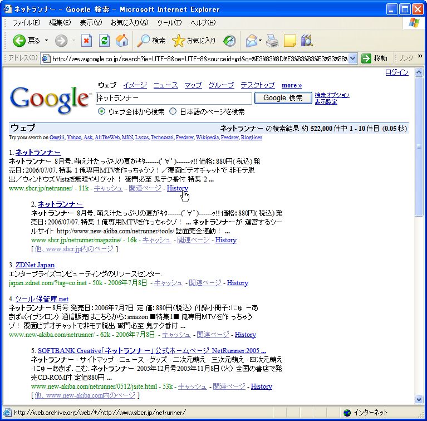The image size is (427, 421).
Task: Click the 移動 Go arrow button
Action: pos(375,58)
